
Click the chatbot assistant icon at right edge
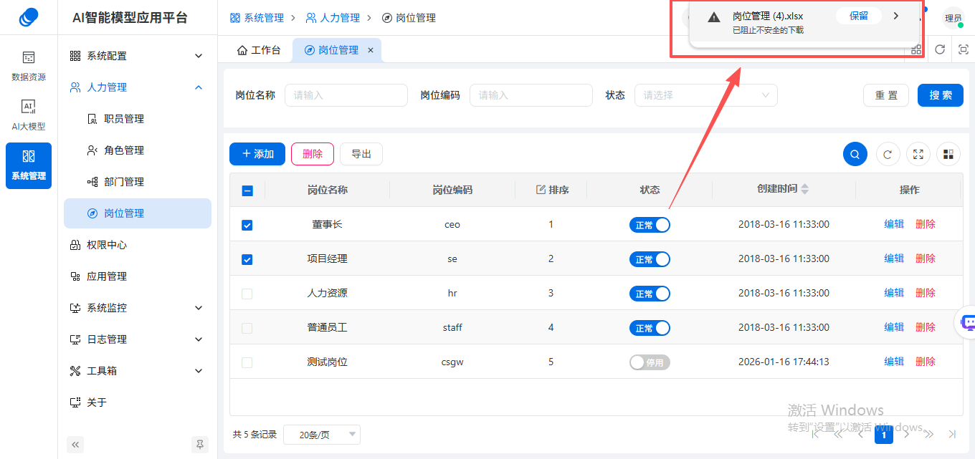pos(966,322)
